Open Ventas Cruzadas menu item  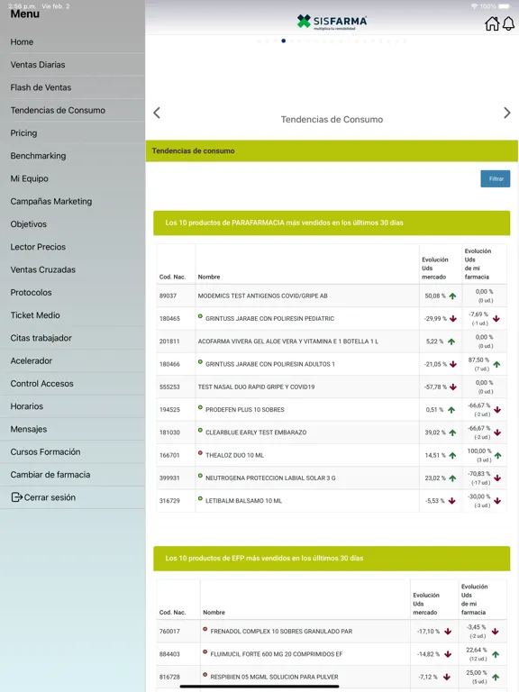click(72, 269)
